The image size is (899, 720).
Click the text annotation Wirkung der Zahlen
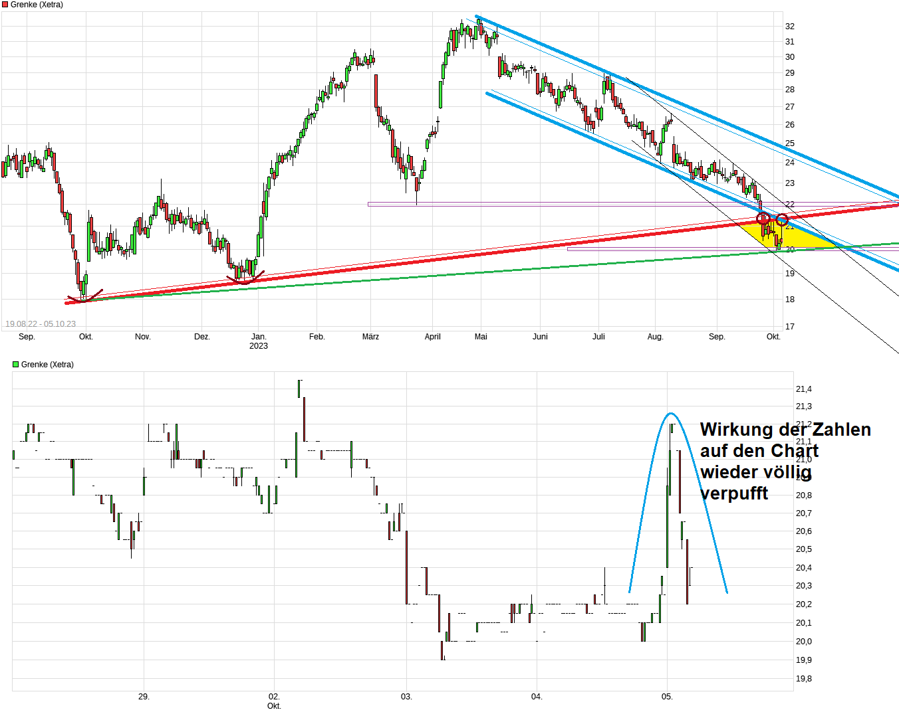tap(785, 430)
